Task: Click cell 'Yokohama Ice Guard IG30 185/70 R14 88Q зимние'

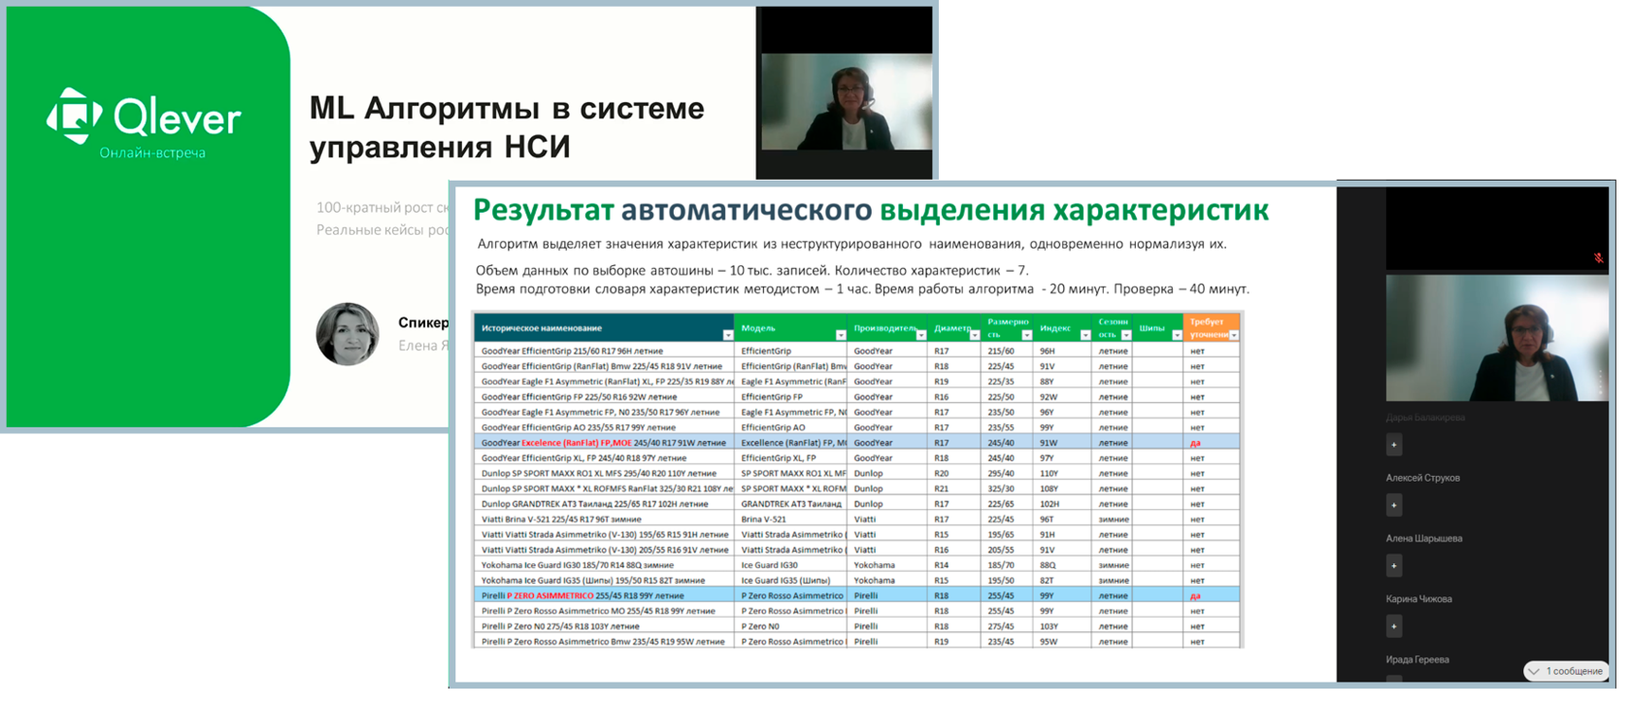Action: click(x=604, y=565)
